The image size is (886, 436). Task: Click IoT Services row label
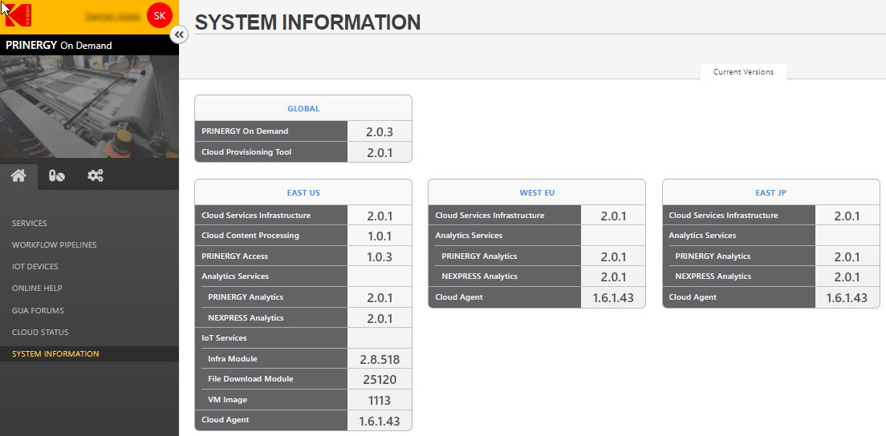coord(224,338)
